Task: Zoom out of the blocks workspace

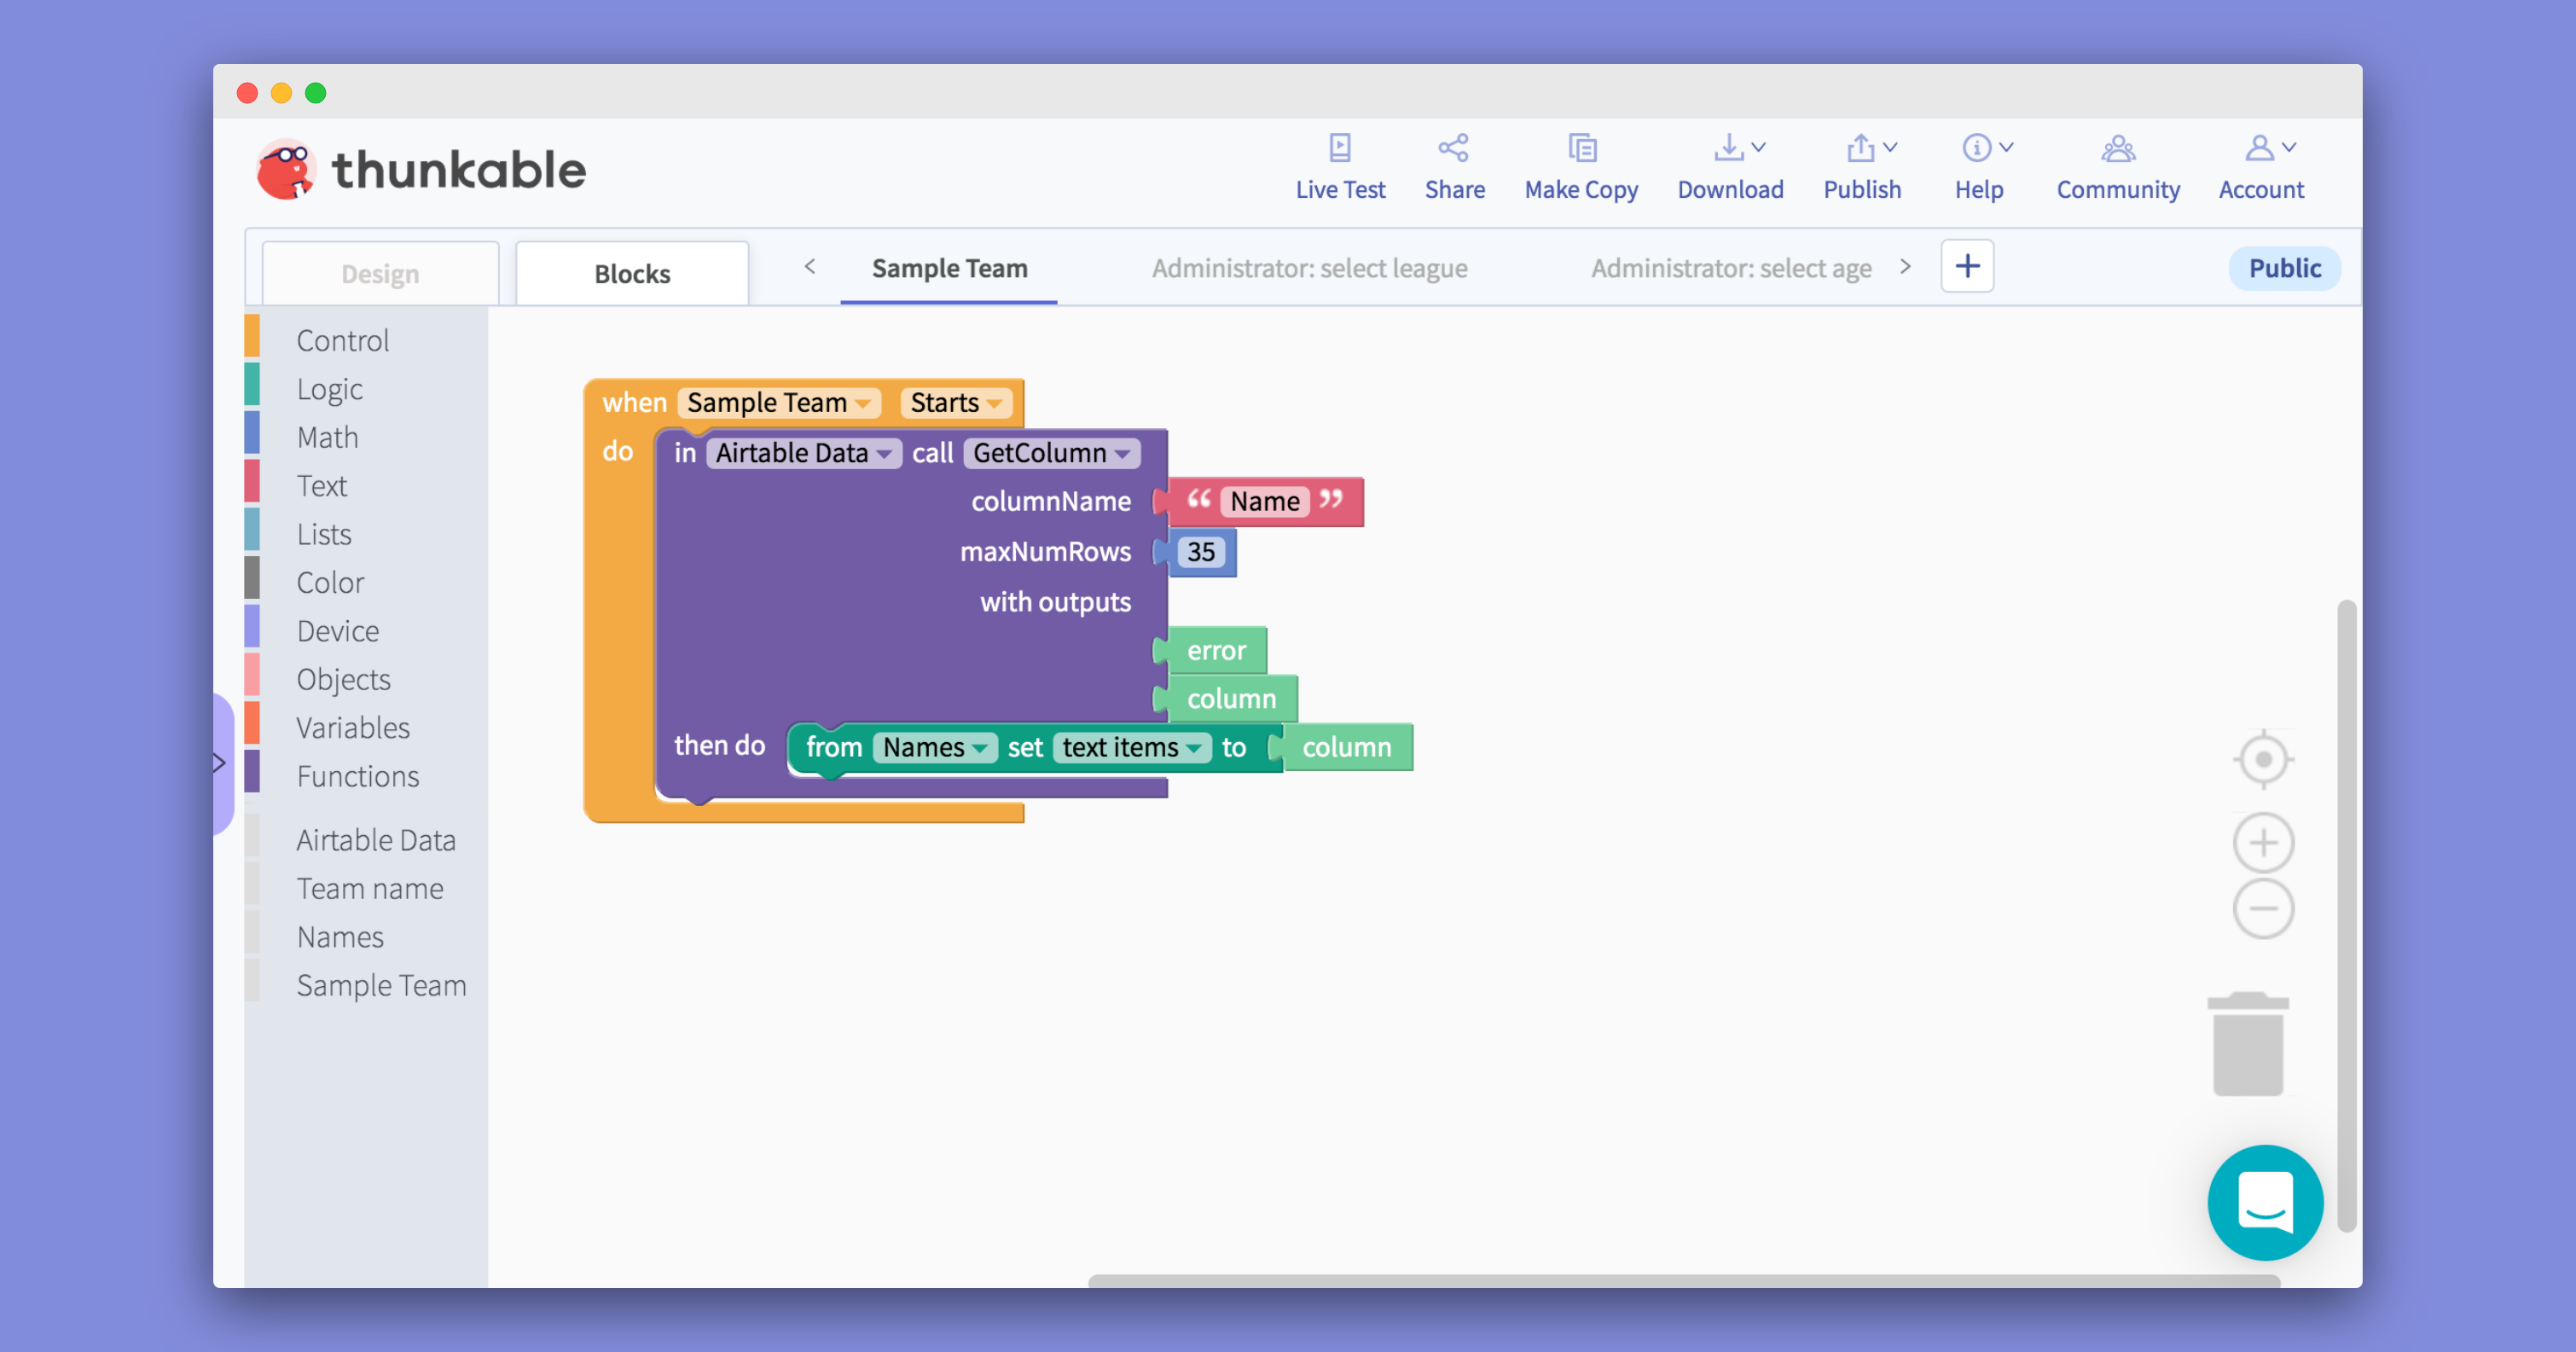Action: point(2263,908)
